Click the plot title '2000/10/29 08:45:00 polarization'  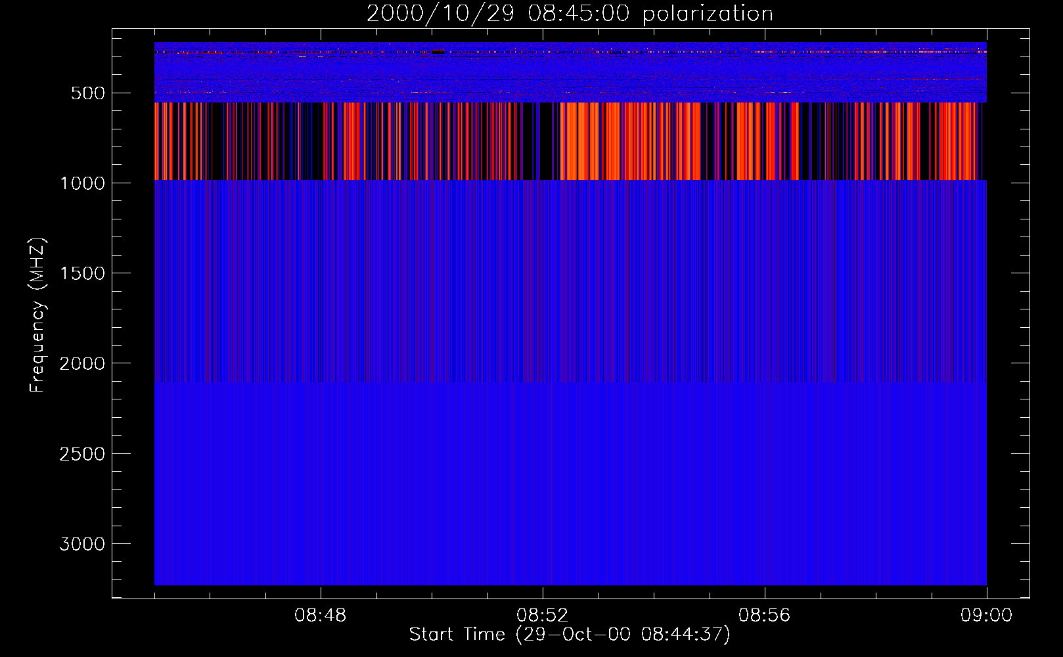point(570,14)
